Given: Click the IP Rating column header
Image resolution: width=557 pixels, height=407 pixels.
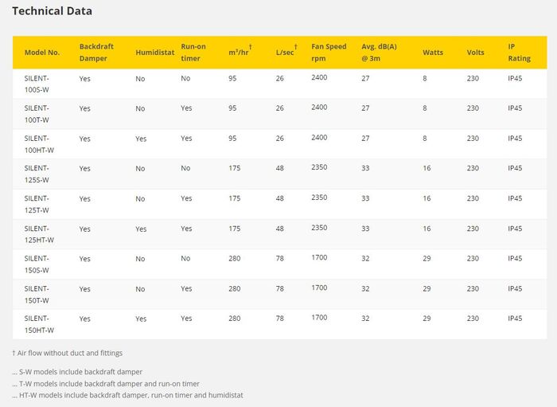Looking at the screenshot, I should (x=519, y=53).
